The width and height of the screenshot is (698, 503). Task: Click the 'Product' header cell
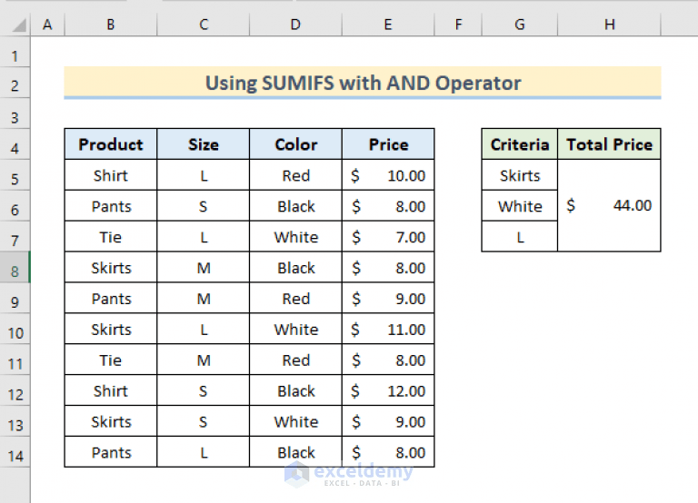pyautogui.click(x=111, y=144)
